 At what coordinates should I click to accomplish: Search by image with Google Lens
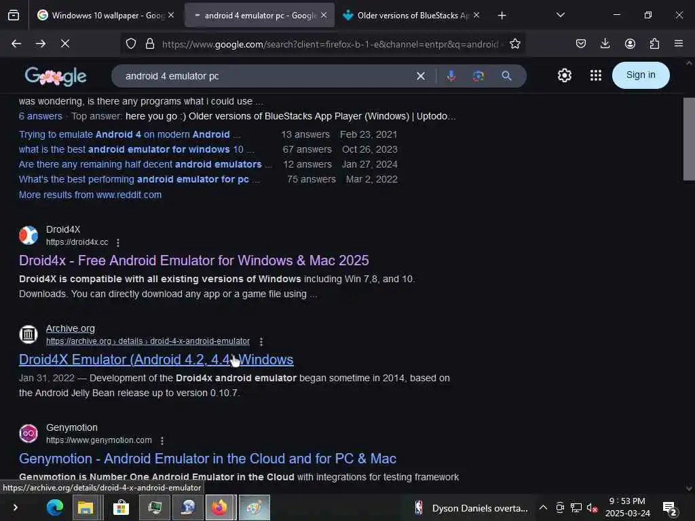478,76
